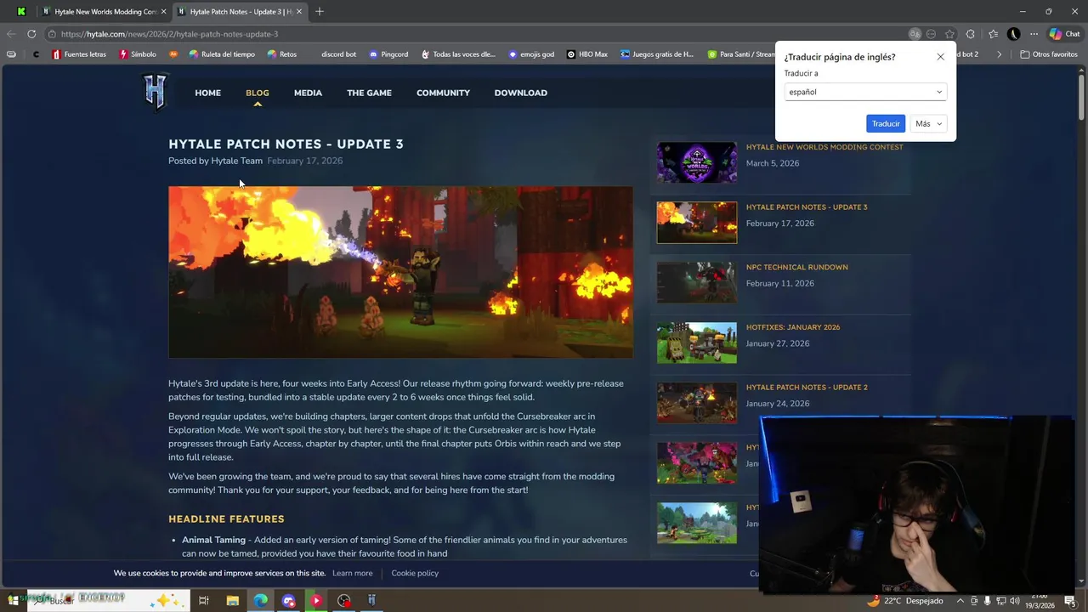The width and height of the screenshot is (1088, 612).
Task: Open the Símbolo bookmark
Action: pyautogui.click(x=138, y=54)
